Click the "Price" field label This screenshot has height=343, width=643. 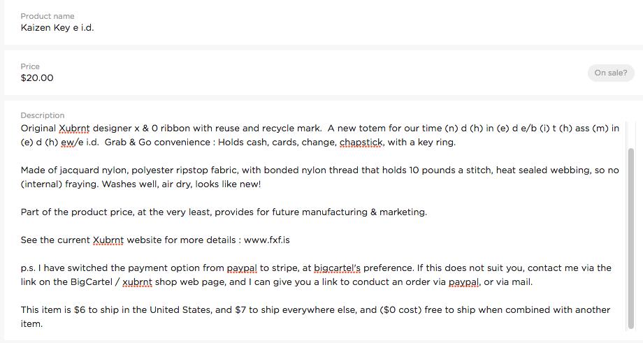(30, 66)
